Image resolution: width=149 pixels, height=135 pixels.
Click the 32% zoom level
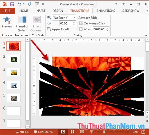pos(135,132)
